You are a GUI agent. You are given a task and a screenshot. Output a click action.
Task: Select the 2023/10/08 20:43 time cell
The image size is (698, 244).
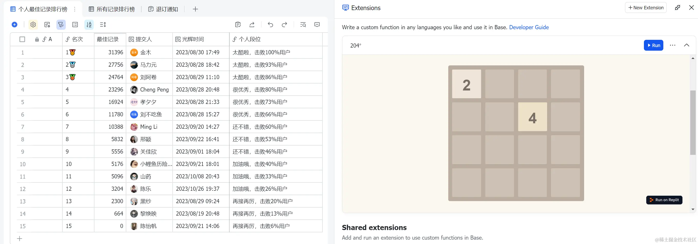[201, 176]
